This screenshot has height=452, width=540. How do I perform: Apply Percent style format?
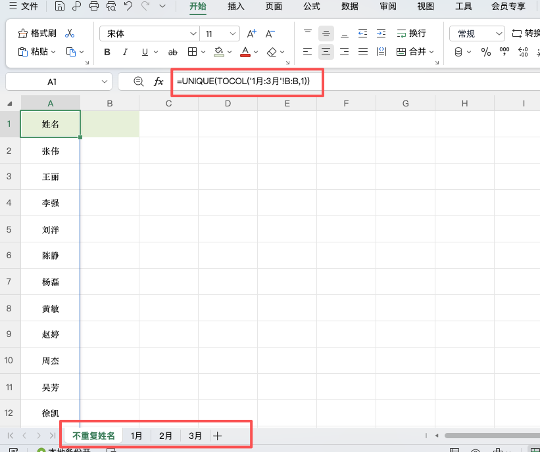click(x=486, y=53)
